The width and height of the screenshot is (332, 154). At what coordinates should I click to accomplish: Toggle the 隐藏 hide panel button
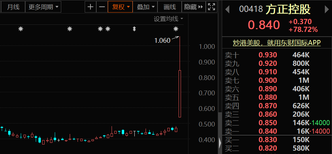194,7
